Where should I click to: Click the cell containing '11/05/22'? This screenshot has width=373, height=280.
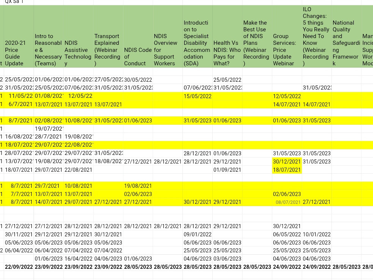point(19,96)
